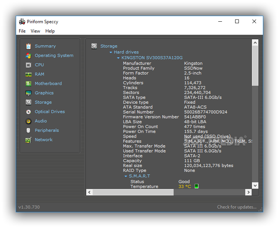Click the horizontal scrollbar right arrow
This screenshot has height=228, width=279.
point(248,192)
